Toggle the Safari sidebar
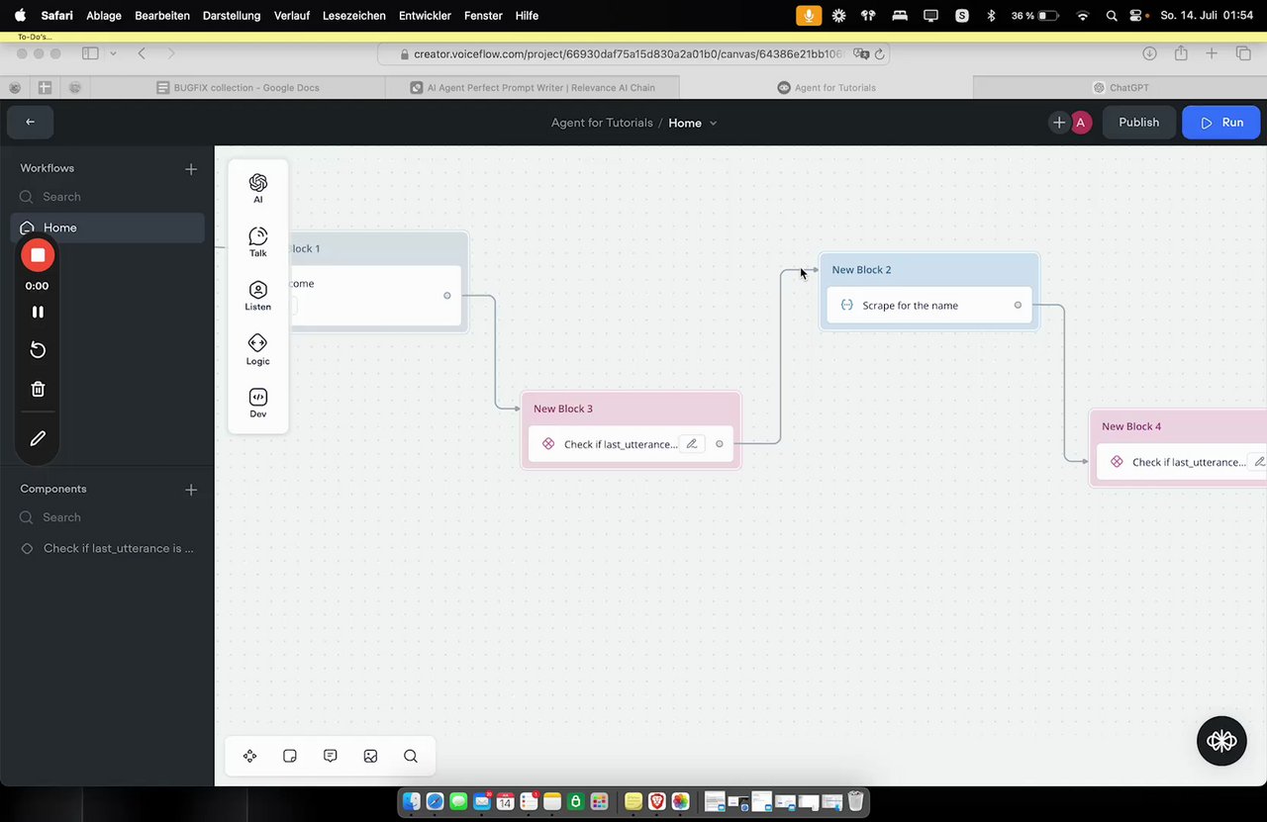1267x822 pixels. tap(90, 53)
